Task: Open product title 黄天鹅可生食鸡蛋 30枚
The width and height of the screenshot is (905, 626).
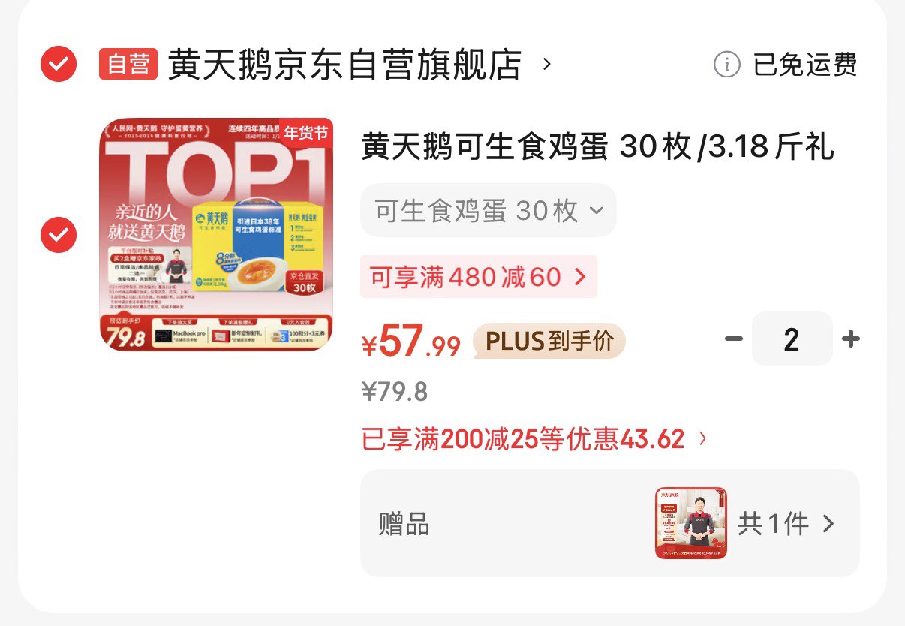Action: (x=597, y=147)
